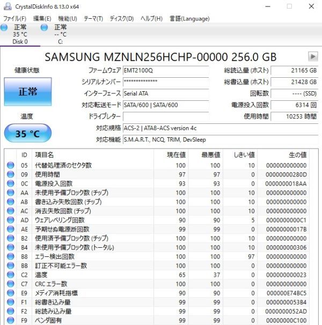Click status icon of row C7
322x325 pixels.
(10, 284)
